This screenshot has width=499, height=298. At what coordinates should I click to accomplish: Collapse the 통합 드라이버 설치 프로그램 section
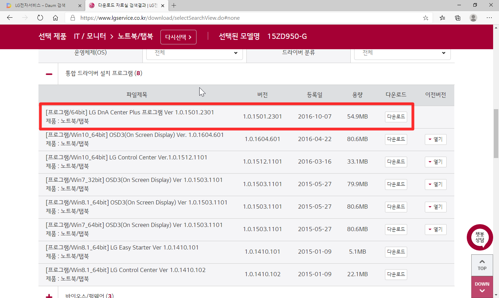click(x=49, y=74)
